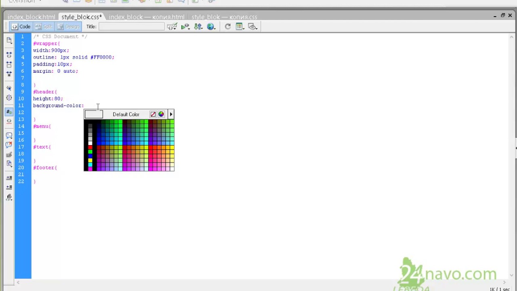Click the Expand All icon
Screen dimensions: 517x291
[x=9, y=74]
